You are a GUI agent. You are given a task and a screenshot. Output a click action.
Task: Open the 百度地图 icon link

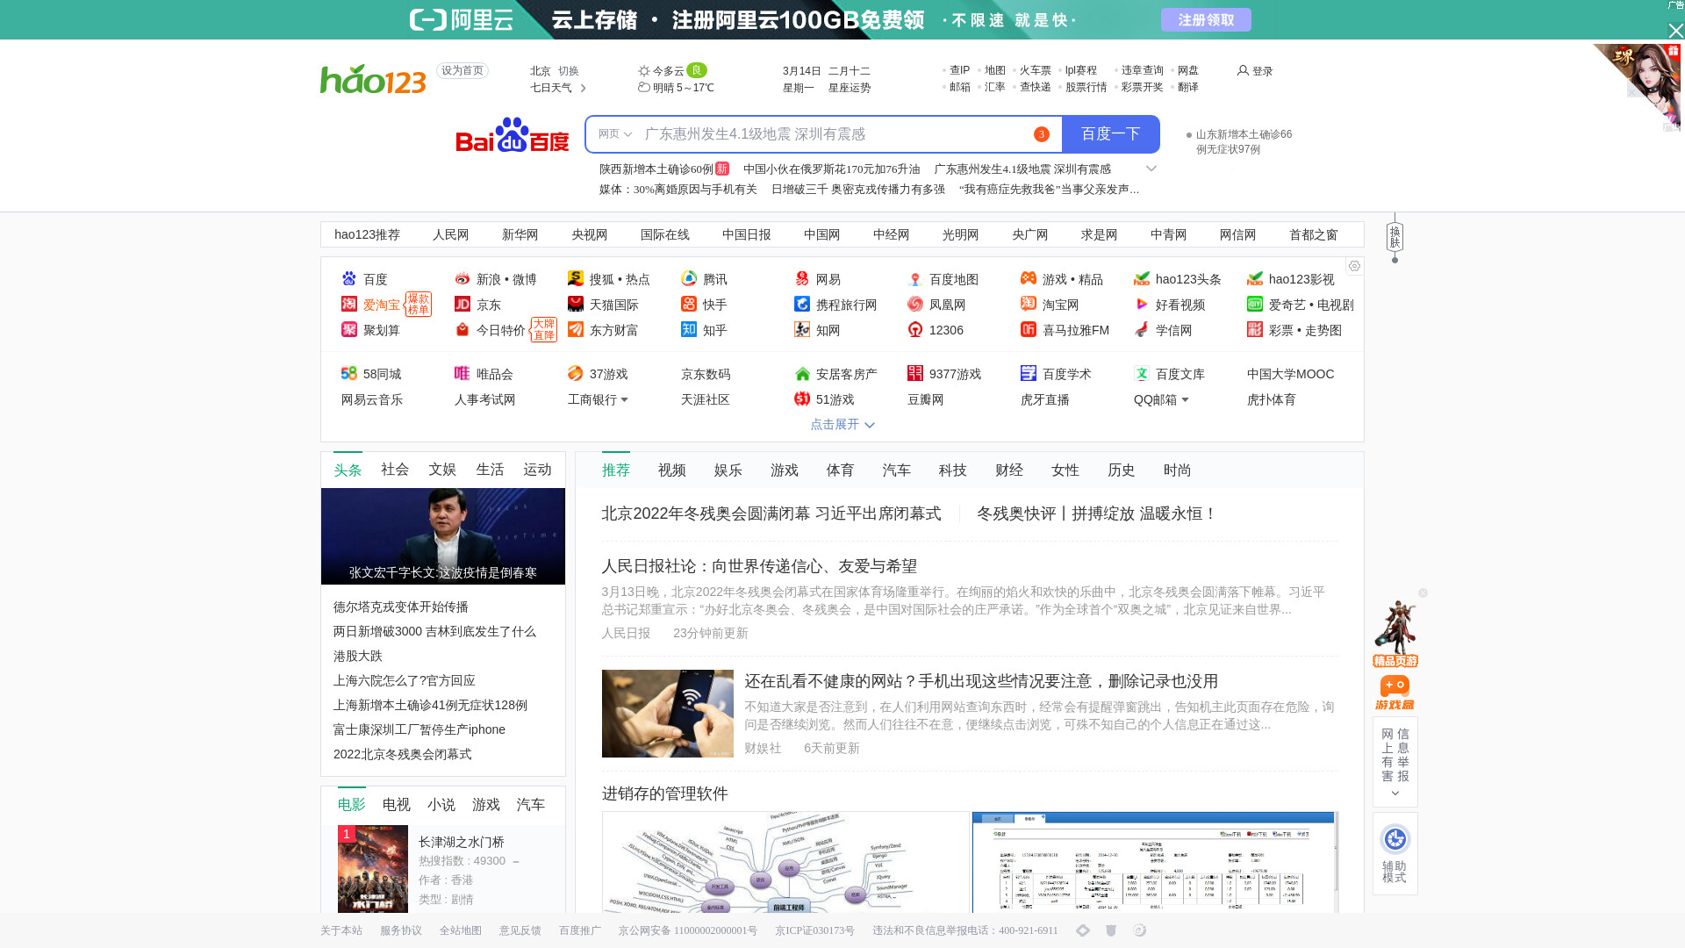tap(915, 278)
